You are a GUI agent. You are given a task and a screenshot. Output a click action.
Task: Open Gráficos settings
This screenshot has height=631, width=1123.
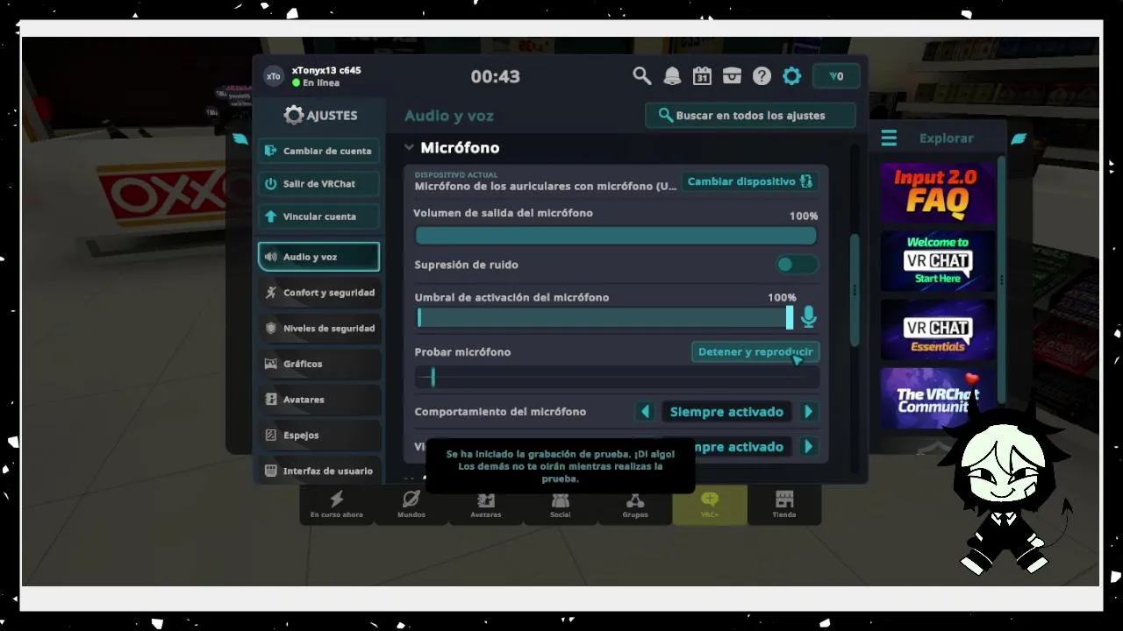pos(318,364)
